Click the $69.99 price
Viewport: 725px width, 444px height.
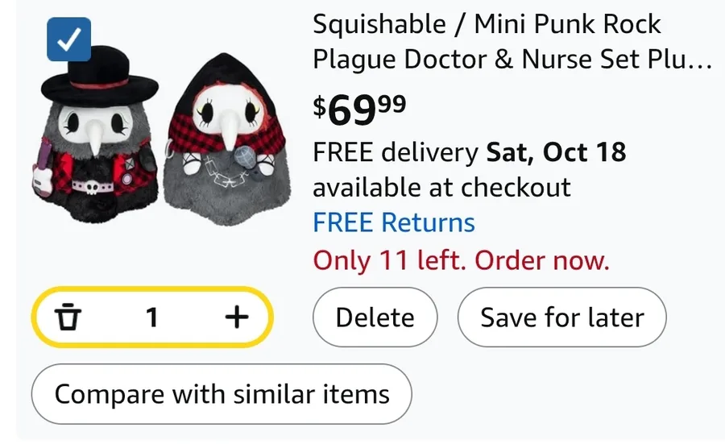359,110
